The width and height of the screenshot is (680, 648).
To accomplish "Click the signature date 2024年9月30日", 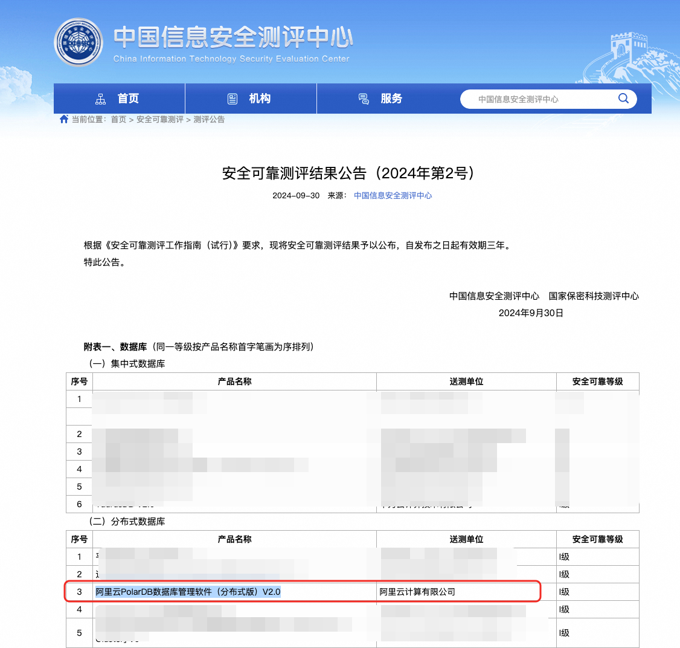I will point(531,313).
